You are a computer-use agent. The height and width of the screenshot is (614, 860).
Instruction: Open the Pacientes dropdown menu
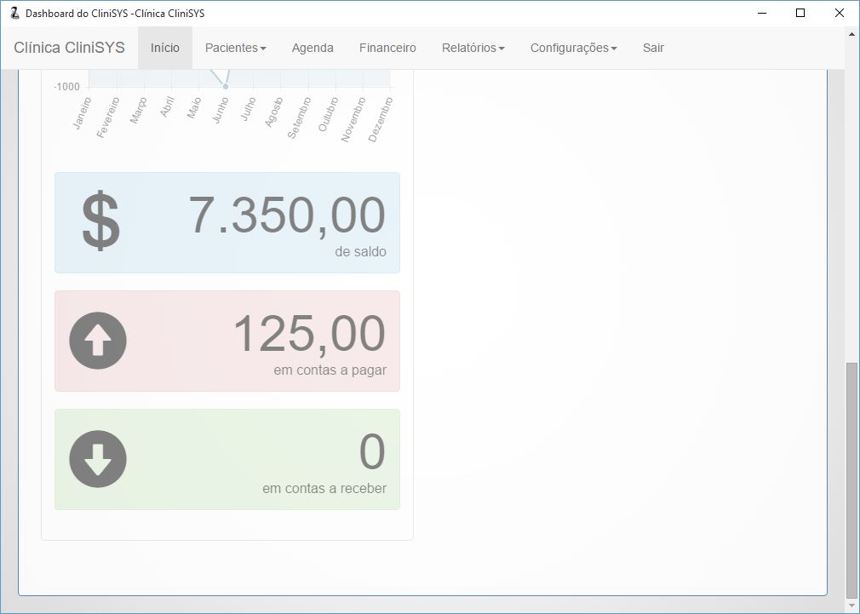tap(235, 48)
